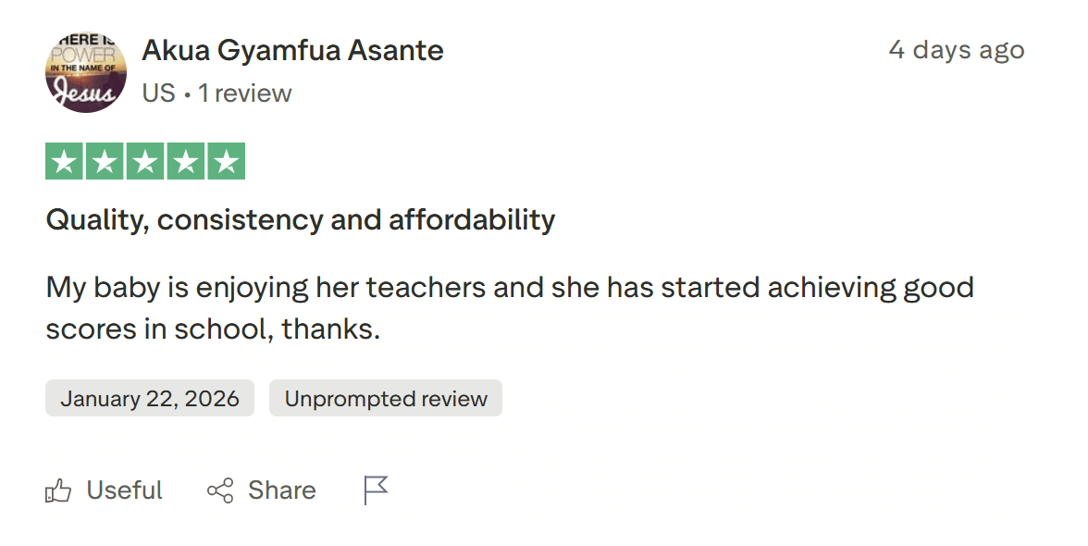Click the first green rating star
Screen dimensions: 1088x546
pyautogui.click(x=64, y=161)
